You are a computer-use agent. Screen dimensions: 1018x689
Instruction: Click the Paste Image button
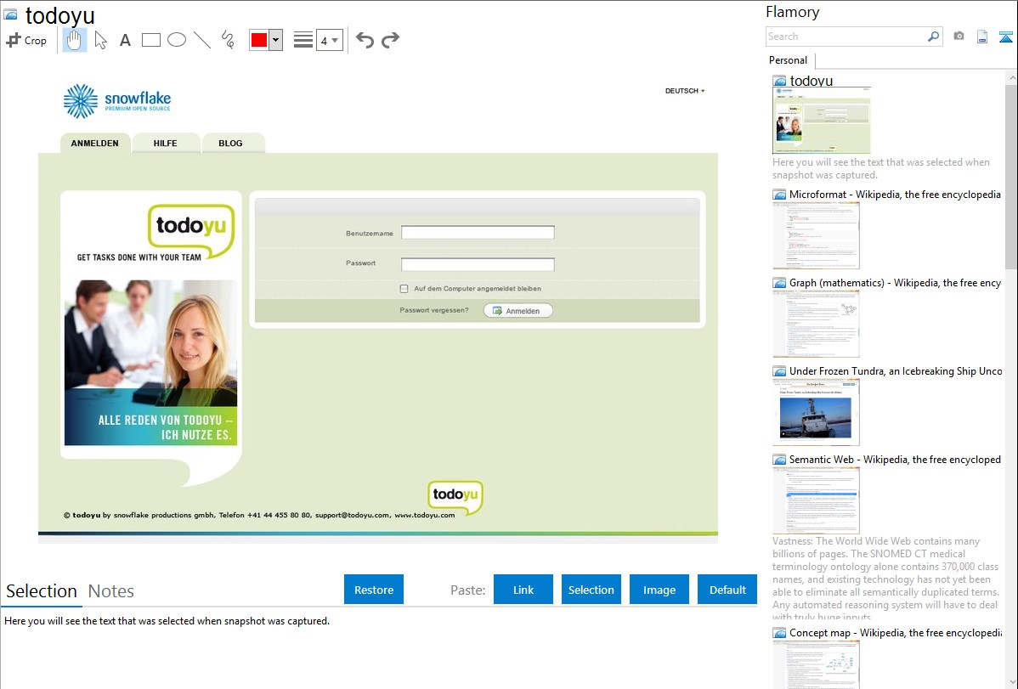659,590
